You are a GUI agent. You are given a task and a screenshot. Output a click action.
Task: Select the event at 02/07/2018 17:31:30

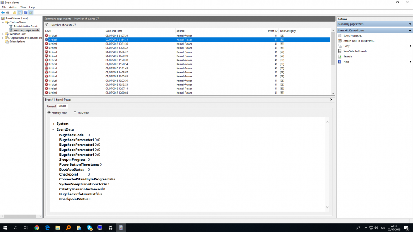pos(187,44)
